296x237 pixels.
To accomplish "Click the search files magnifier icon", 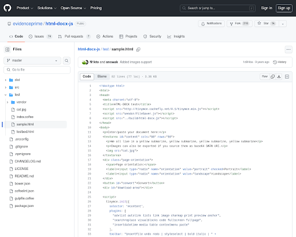I will pyautogui.click(x=66, y=61).
